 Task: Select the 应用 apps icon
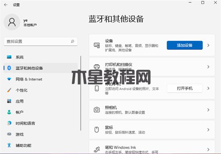coord(9,101)
